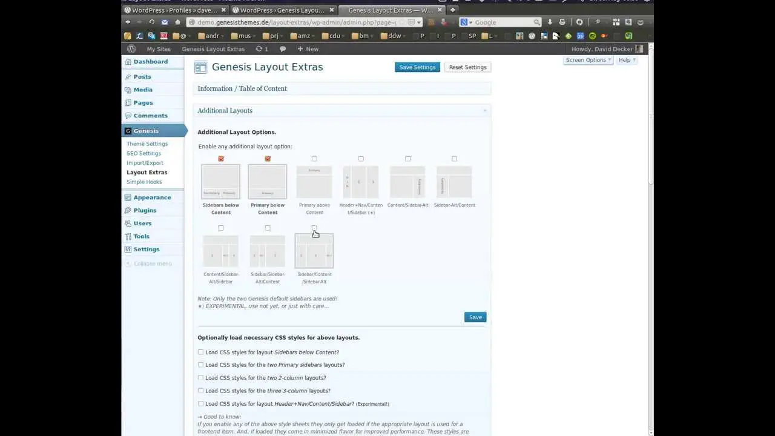Image resolution: width=775 pixels, height=436 pixels.
Task: Click the Primary above Content layout thumbnail
Action: 314,182
